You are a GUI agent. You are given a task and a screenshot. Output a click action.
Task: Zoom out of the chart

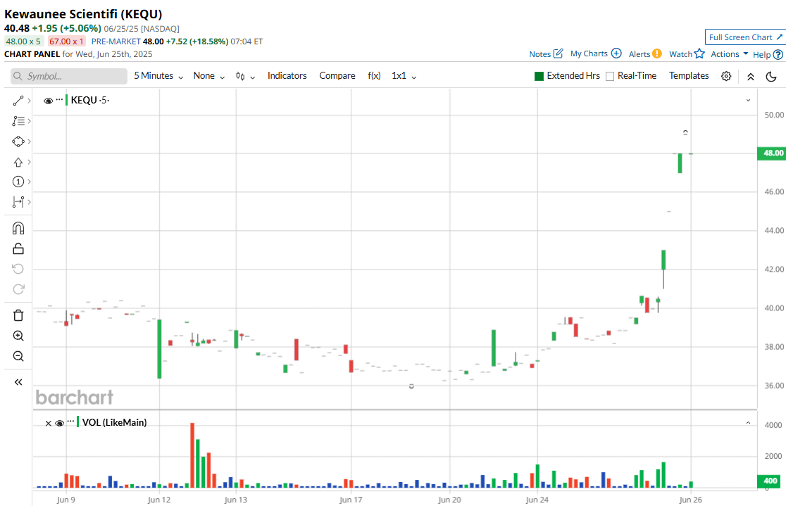(18, 356)
